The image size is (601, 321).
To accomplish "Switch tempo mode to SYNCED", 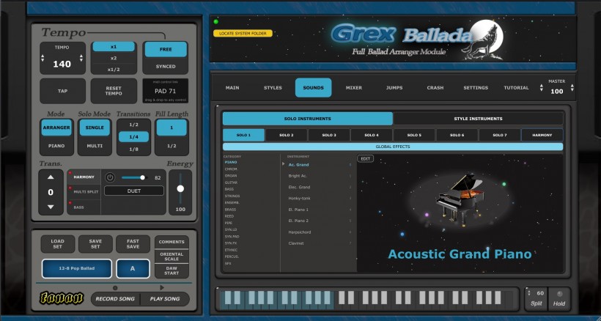I will [166, 66].
